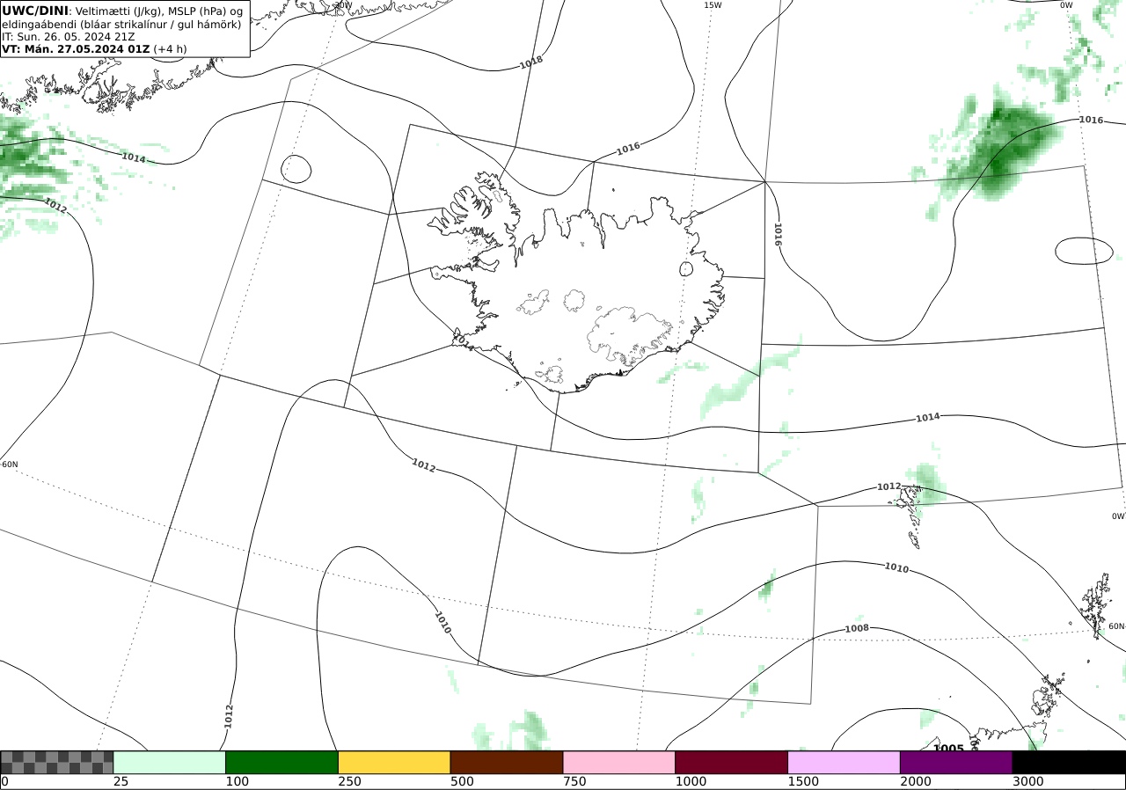Click the legend value 1000
1126x790 pixels.
[x=691, y=781]
